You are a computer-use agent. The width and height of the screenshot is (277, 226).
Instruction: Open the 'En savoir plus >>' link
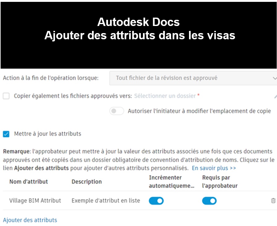(x=214, y=168)
